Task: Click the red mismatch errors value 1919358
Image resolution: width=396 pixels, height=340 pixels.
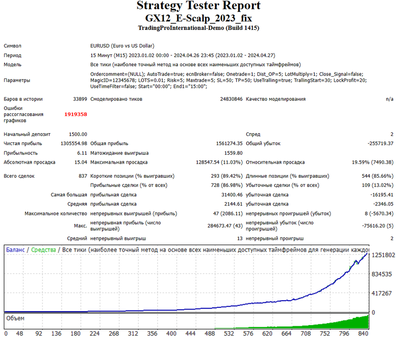Action: pyautogui.click(x=75, y=114)
